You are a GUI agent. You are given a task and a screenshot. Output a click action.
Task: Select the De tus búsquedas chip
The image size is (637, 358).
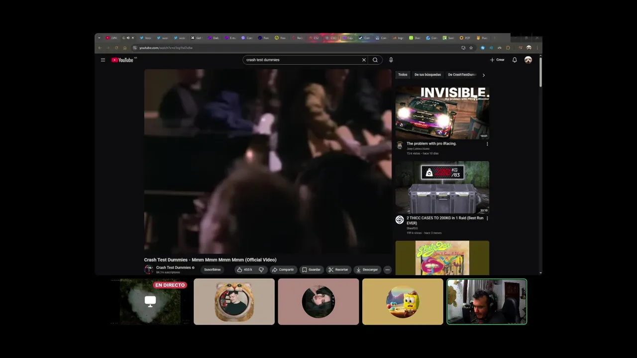(x=427, y=75)
